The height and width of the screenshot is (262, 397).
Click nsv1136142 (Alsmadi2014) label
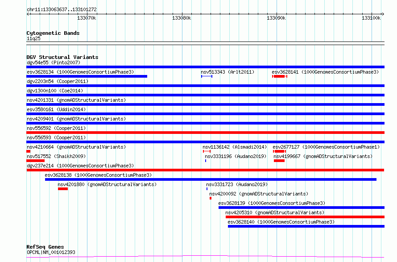click(x=235, y=147)
